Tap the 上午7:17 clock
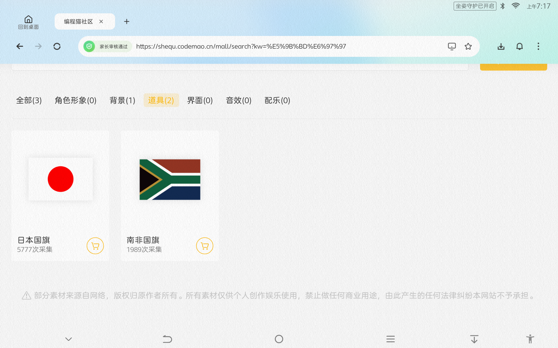 click(x=539, y=6)
